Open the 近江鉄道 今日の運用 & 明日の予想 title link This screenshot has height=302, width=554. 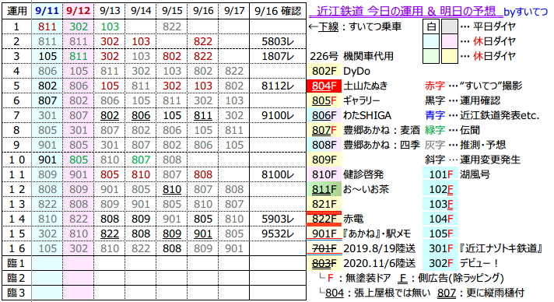coord(405,12)
